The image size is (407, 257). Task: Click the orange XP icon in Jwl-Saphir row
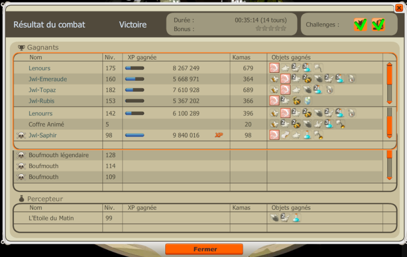(219, 135)
